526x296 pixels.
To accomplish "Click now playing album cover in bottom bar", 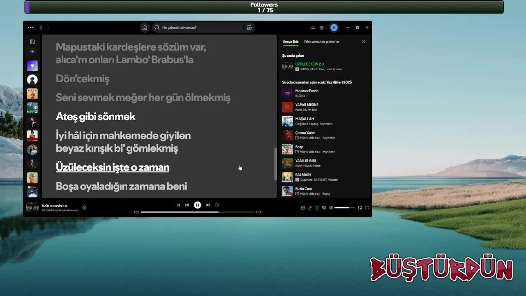I will click(32, 208).
